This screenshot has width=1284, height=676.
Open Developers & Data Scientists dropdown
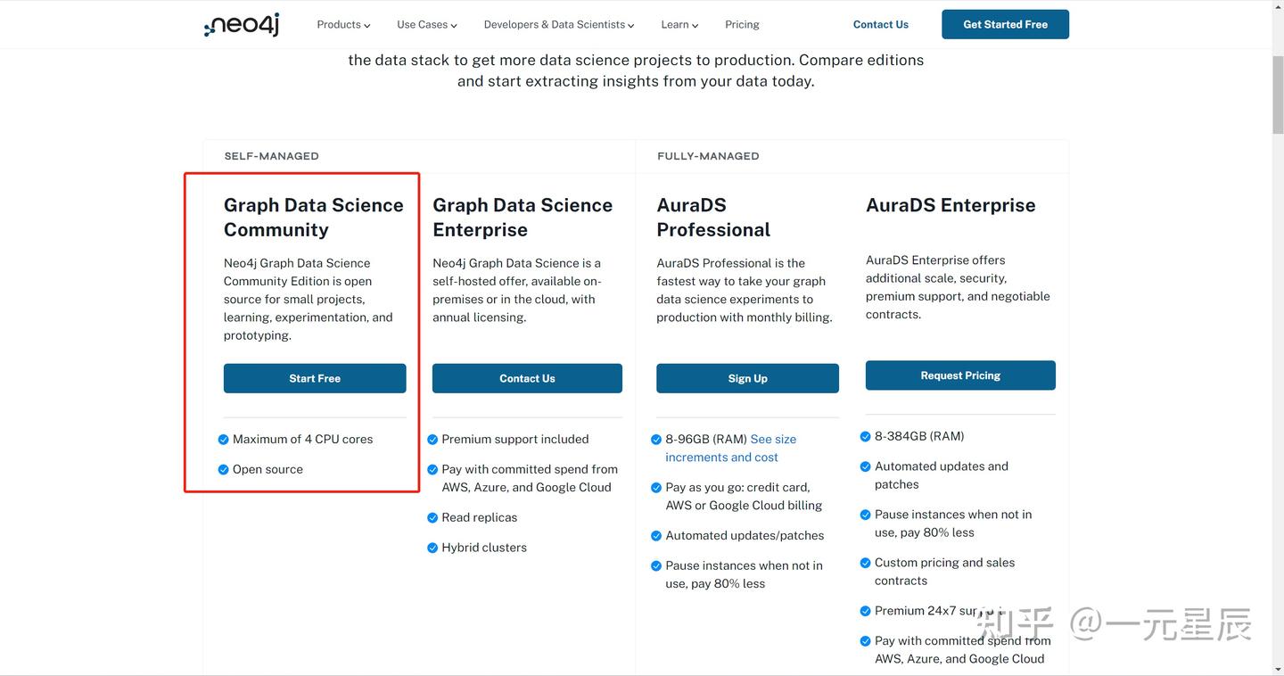[x=559, y=25]
